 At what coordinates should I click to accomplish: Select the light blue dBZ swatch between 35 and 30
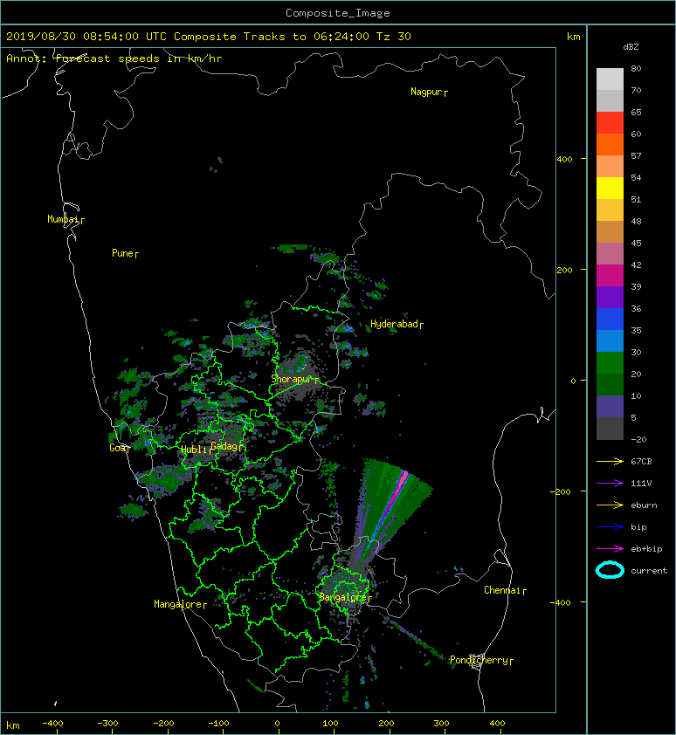tap(610, 340)
